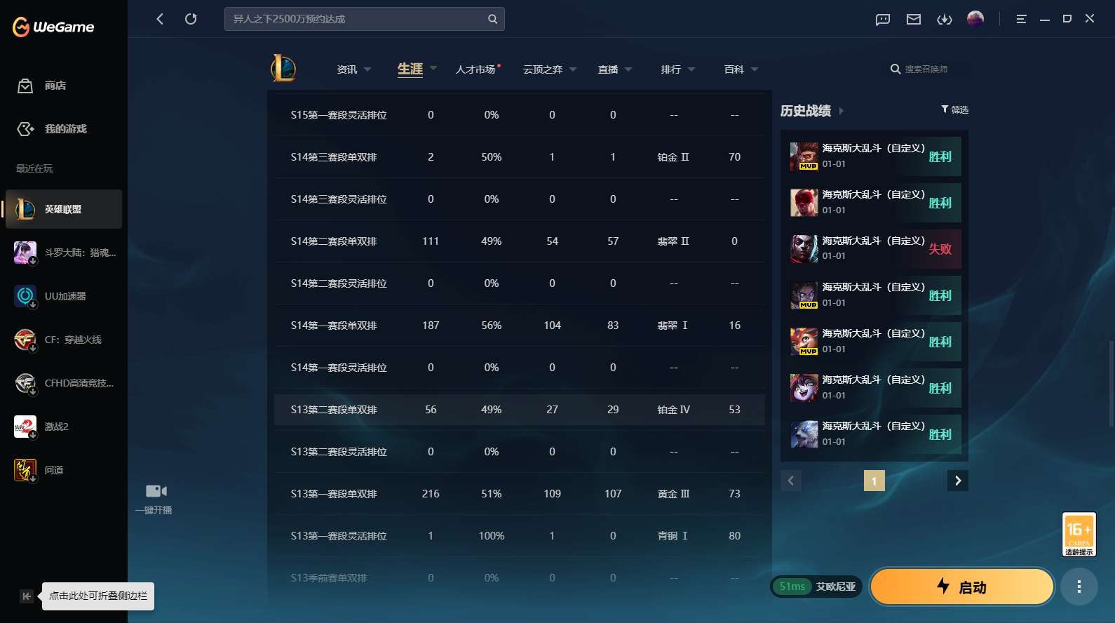The height and width of the screenshot is (623, 1115).
Task: Open the download manager icon
Action: pos(945,20)
